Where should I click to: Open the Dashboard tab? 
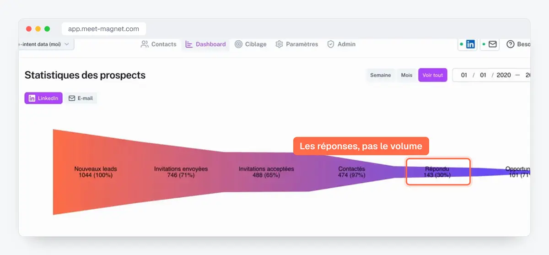click(205, 44)
